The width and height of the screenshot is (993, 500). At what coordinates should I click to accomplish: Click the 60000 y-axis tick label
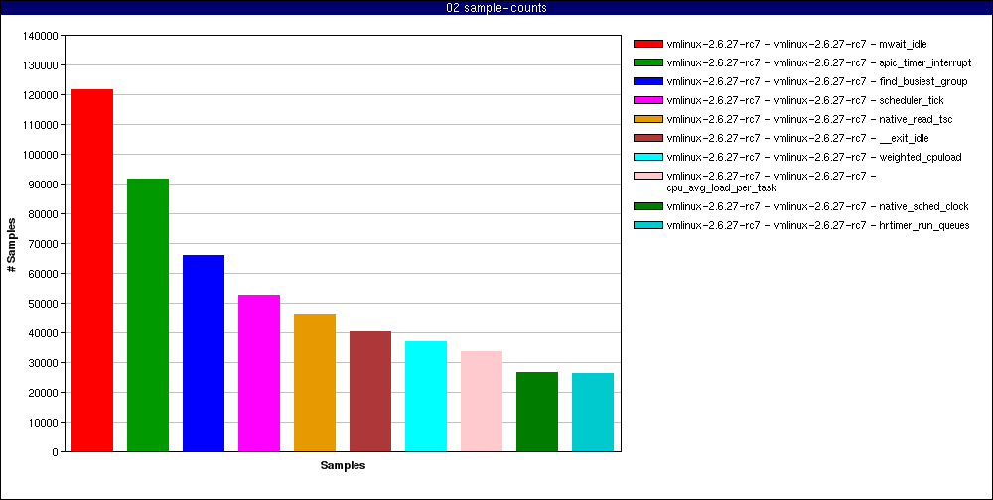[43, 274]
